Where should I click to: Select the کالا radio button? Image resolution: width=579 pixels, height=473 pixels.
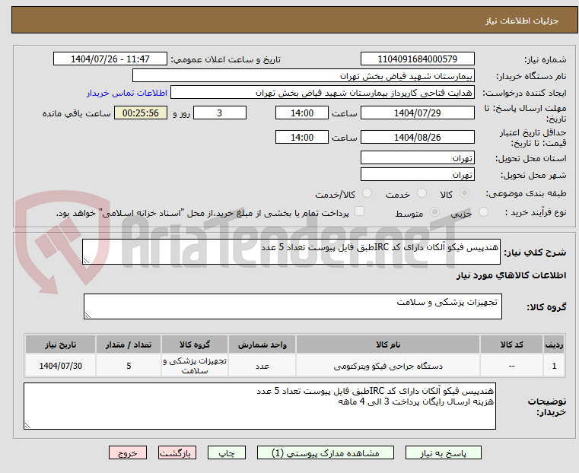465,193
